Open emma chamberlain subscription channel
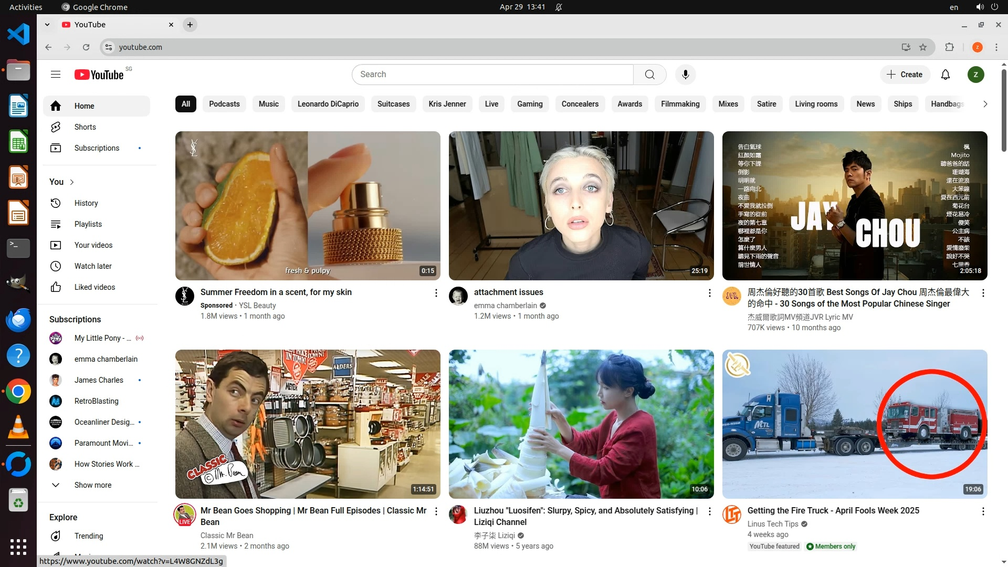The image size is (1008, 567). pyautogui.click(x=106, y=359)
